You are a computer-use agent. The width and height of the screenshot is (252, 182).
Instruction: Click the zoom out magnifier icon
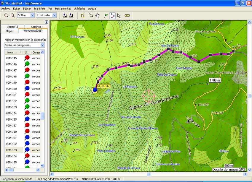tap(13, 15)
